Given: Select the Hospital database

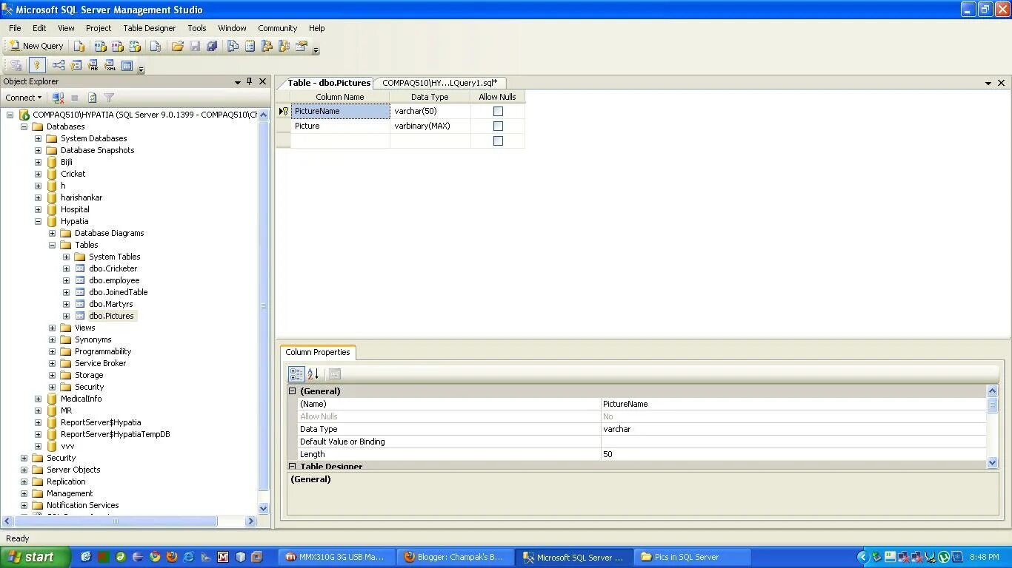Looking at the screenshot, I should point(75,209).
